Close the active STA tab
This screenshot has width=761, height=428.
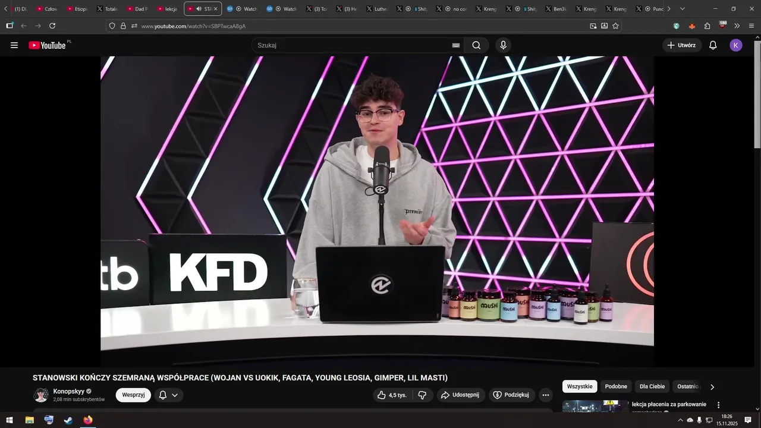(215, 9)
